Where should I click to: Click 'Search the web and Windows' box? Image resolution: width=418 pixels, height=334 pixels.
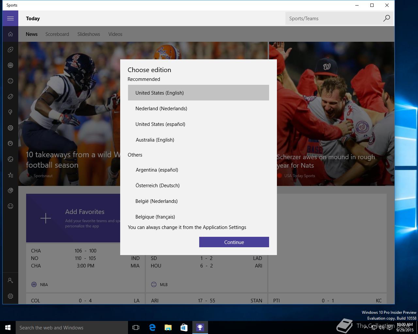point(72,327)
